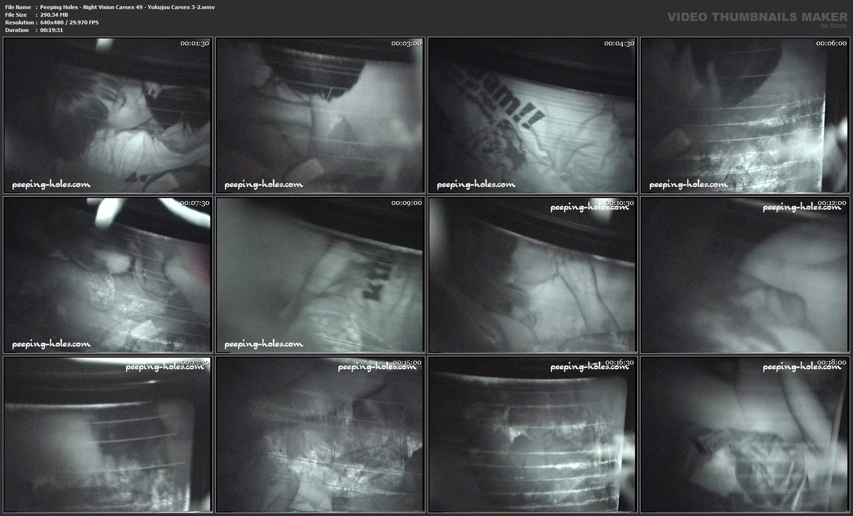Select the thumbnail timestamped 00:07:30
The image size is (853, 516).
pyautogui.click(x=108, y=275)
